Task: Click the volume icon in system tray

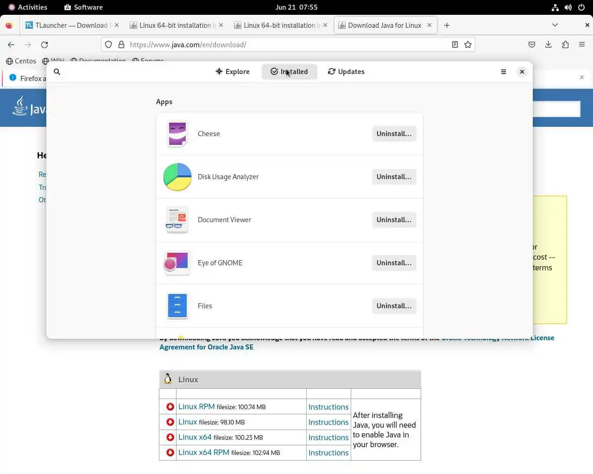Action: 568,7
